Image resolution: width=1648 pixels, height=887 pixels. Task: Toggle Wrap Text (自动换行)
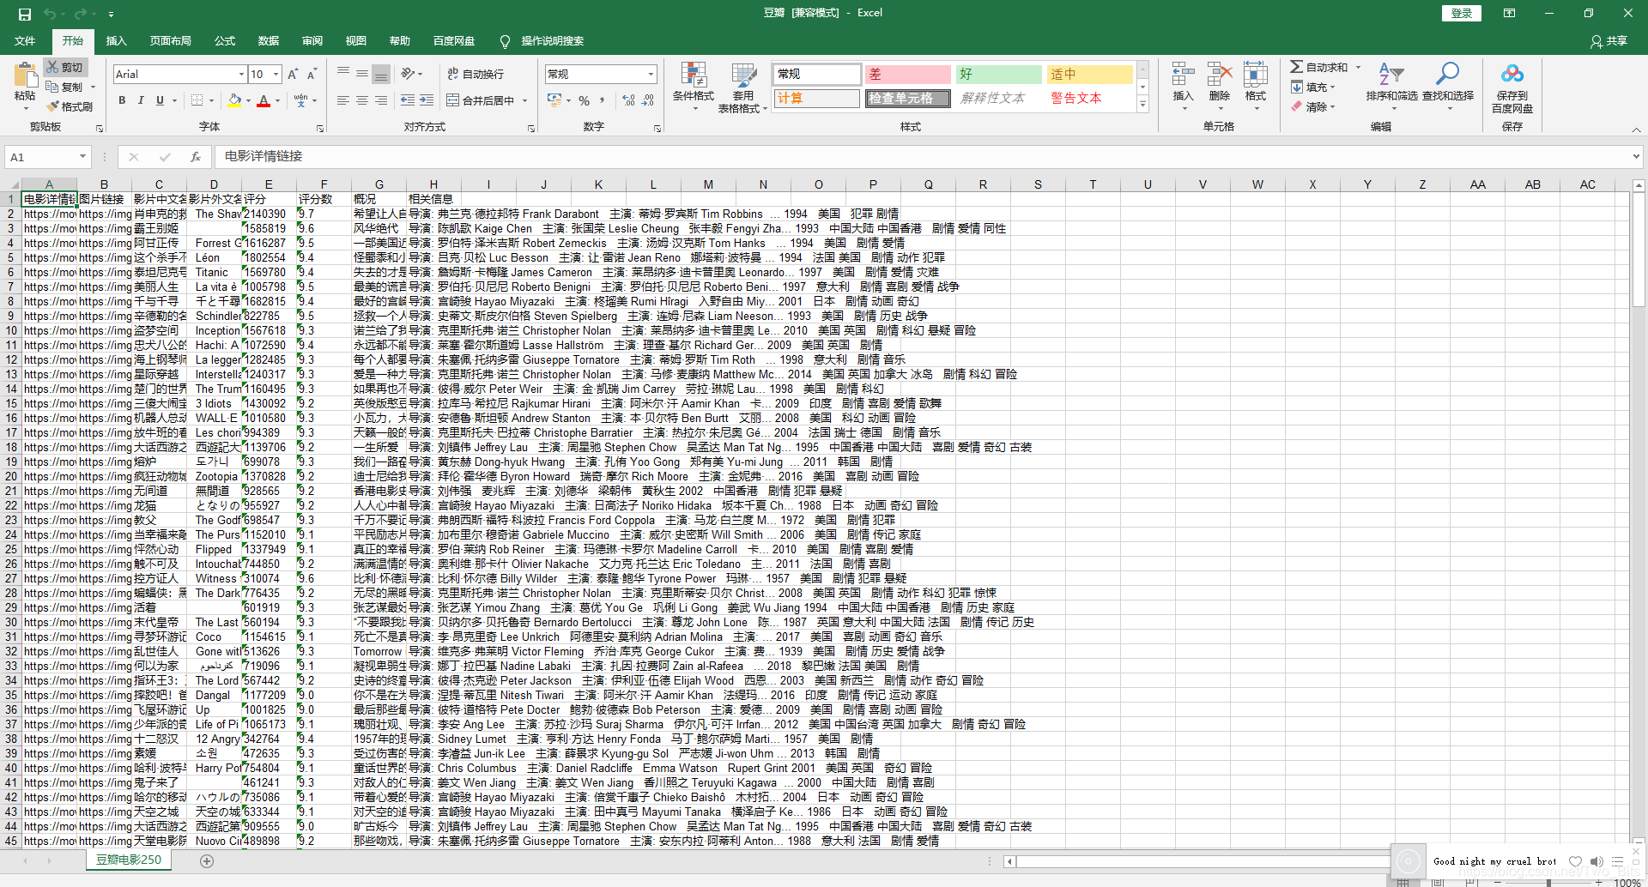coord(476,74)
